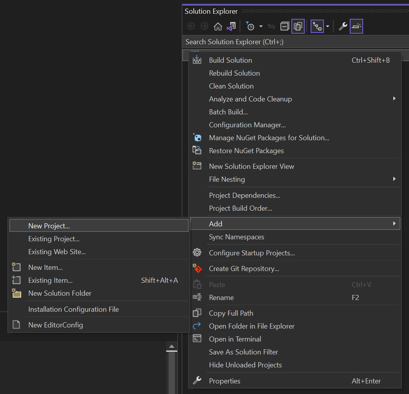The height and width of the screenshot is (394, 409).
Task: Click the Open in Terminal icon
Action: pyautogui.click(x=197, y=338)
